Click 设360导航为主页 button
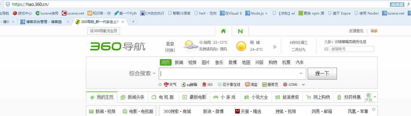This screenshot has width=411, height=116. click(104, 31)
